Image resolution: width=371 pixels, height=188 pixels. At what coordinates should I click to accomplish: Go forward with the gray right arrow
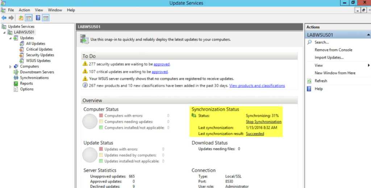11,18
